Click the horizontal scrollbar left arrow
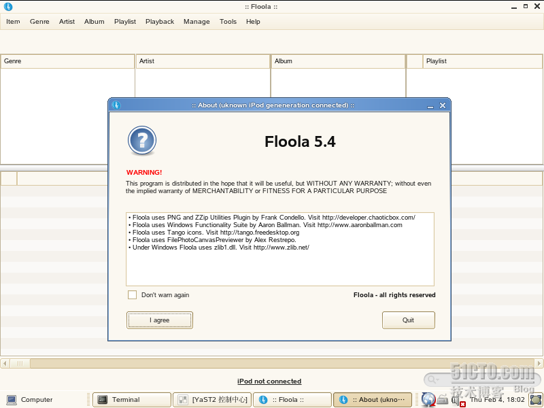This screenshot has height=408, width=544. (5, 364)
